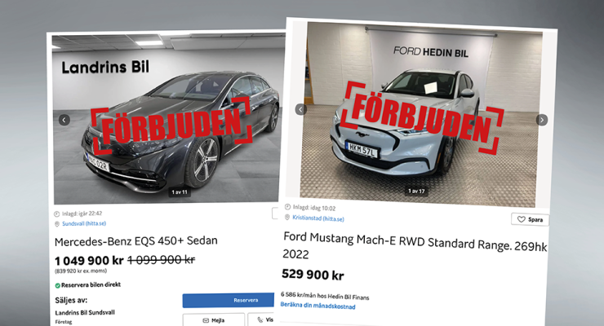
Task: Show previous photo of Ford Mustang Mach-E
Action: (301, 109)
